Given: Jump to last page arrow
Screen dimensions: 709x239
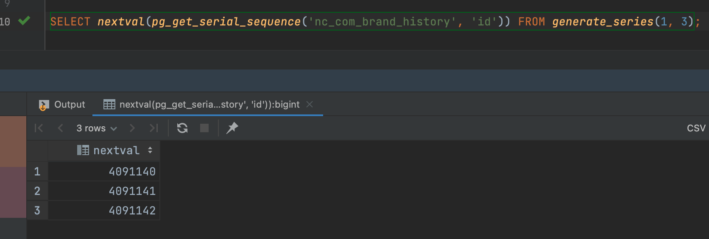Looking at the screenshot, I should tap(154, 128).
